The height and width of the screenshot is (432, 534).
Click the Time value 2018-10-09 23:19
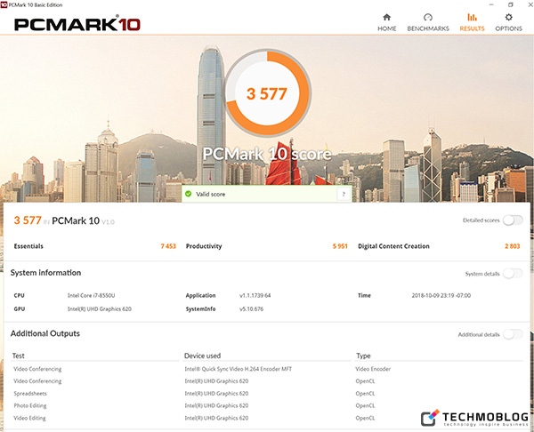point(441,295)
